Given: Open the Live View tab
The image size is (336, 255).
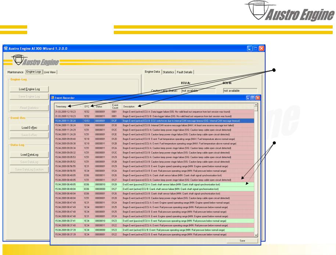Looking at the screenshot, I should pos(50,72).
